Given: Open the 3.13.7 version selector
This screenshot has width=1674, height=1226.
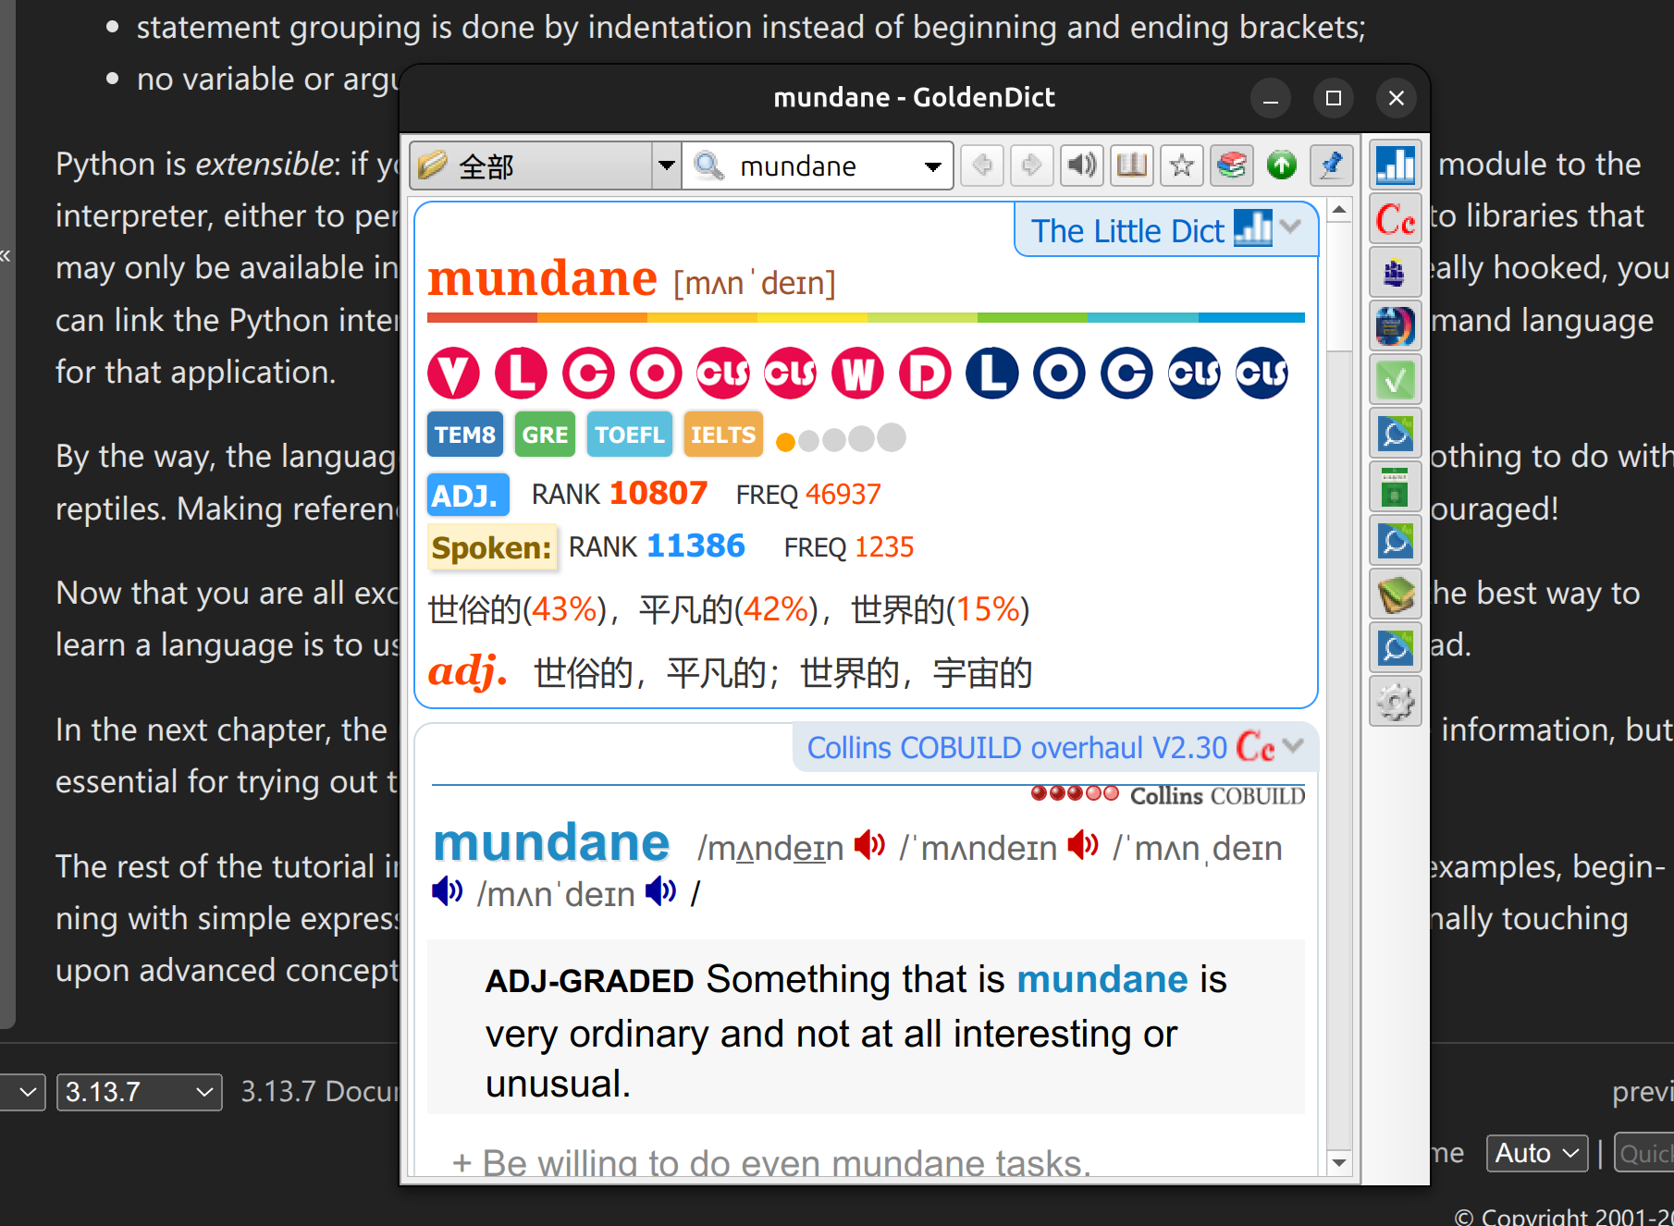Looking at the screenshot, I should click(139, 1092).
